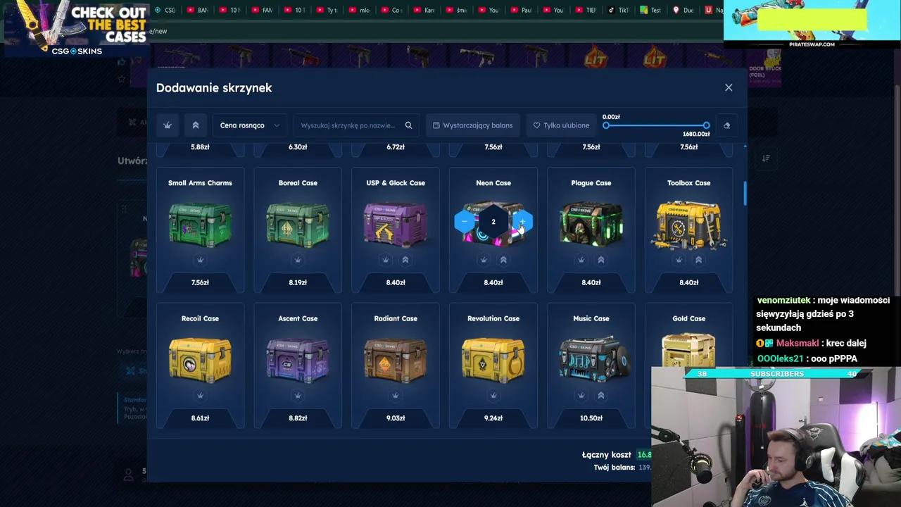Click crown icon under Radiant Case
901x507 pixels.
coord(396,396)
